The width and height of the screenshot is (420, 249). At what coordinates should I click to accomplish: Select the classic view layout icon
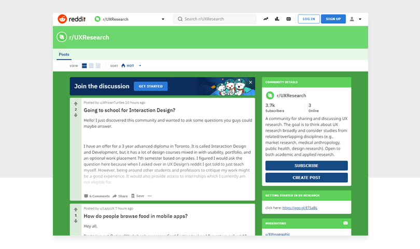pos(91,66)
